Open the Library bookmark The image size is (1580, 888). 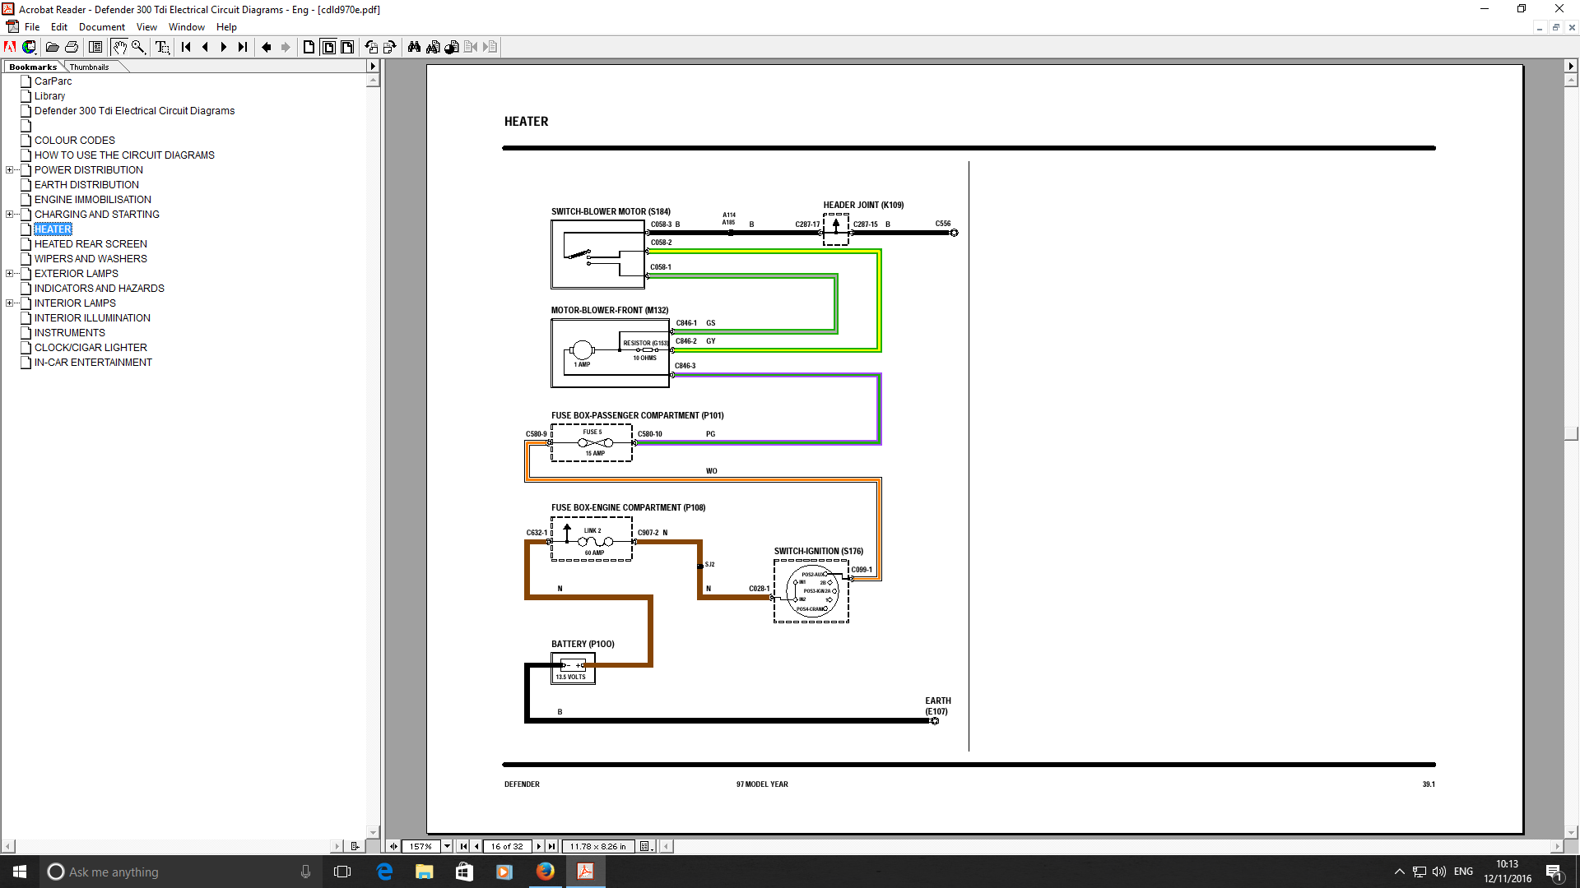[49, 96]
